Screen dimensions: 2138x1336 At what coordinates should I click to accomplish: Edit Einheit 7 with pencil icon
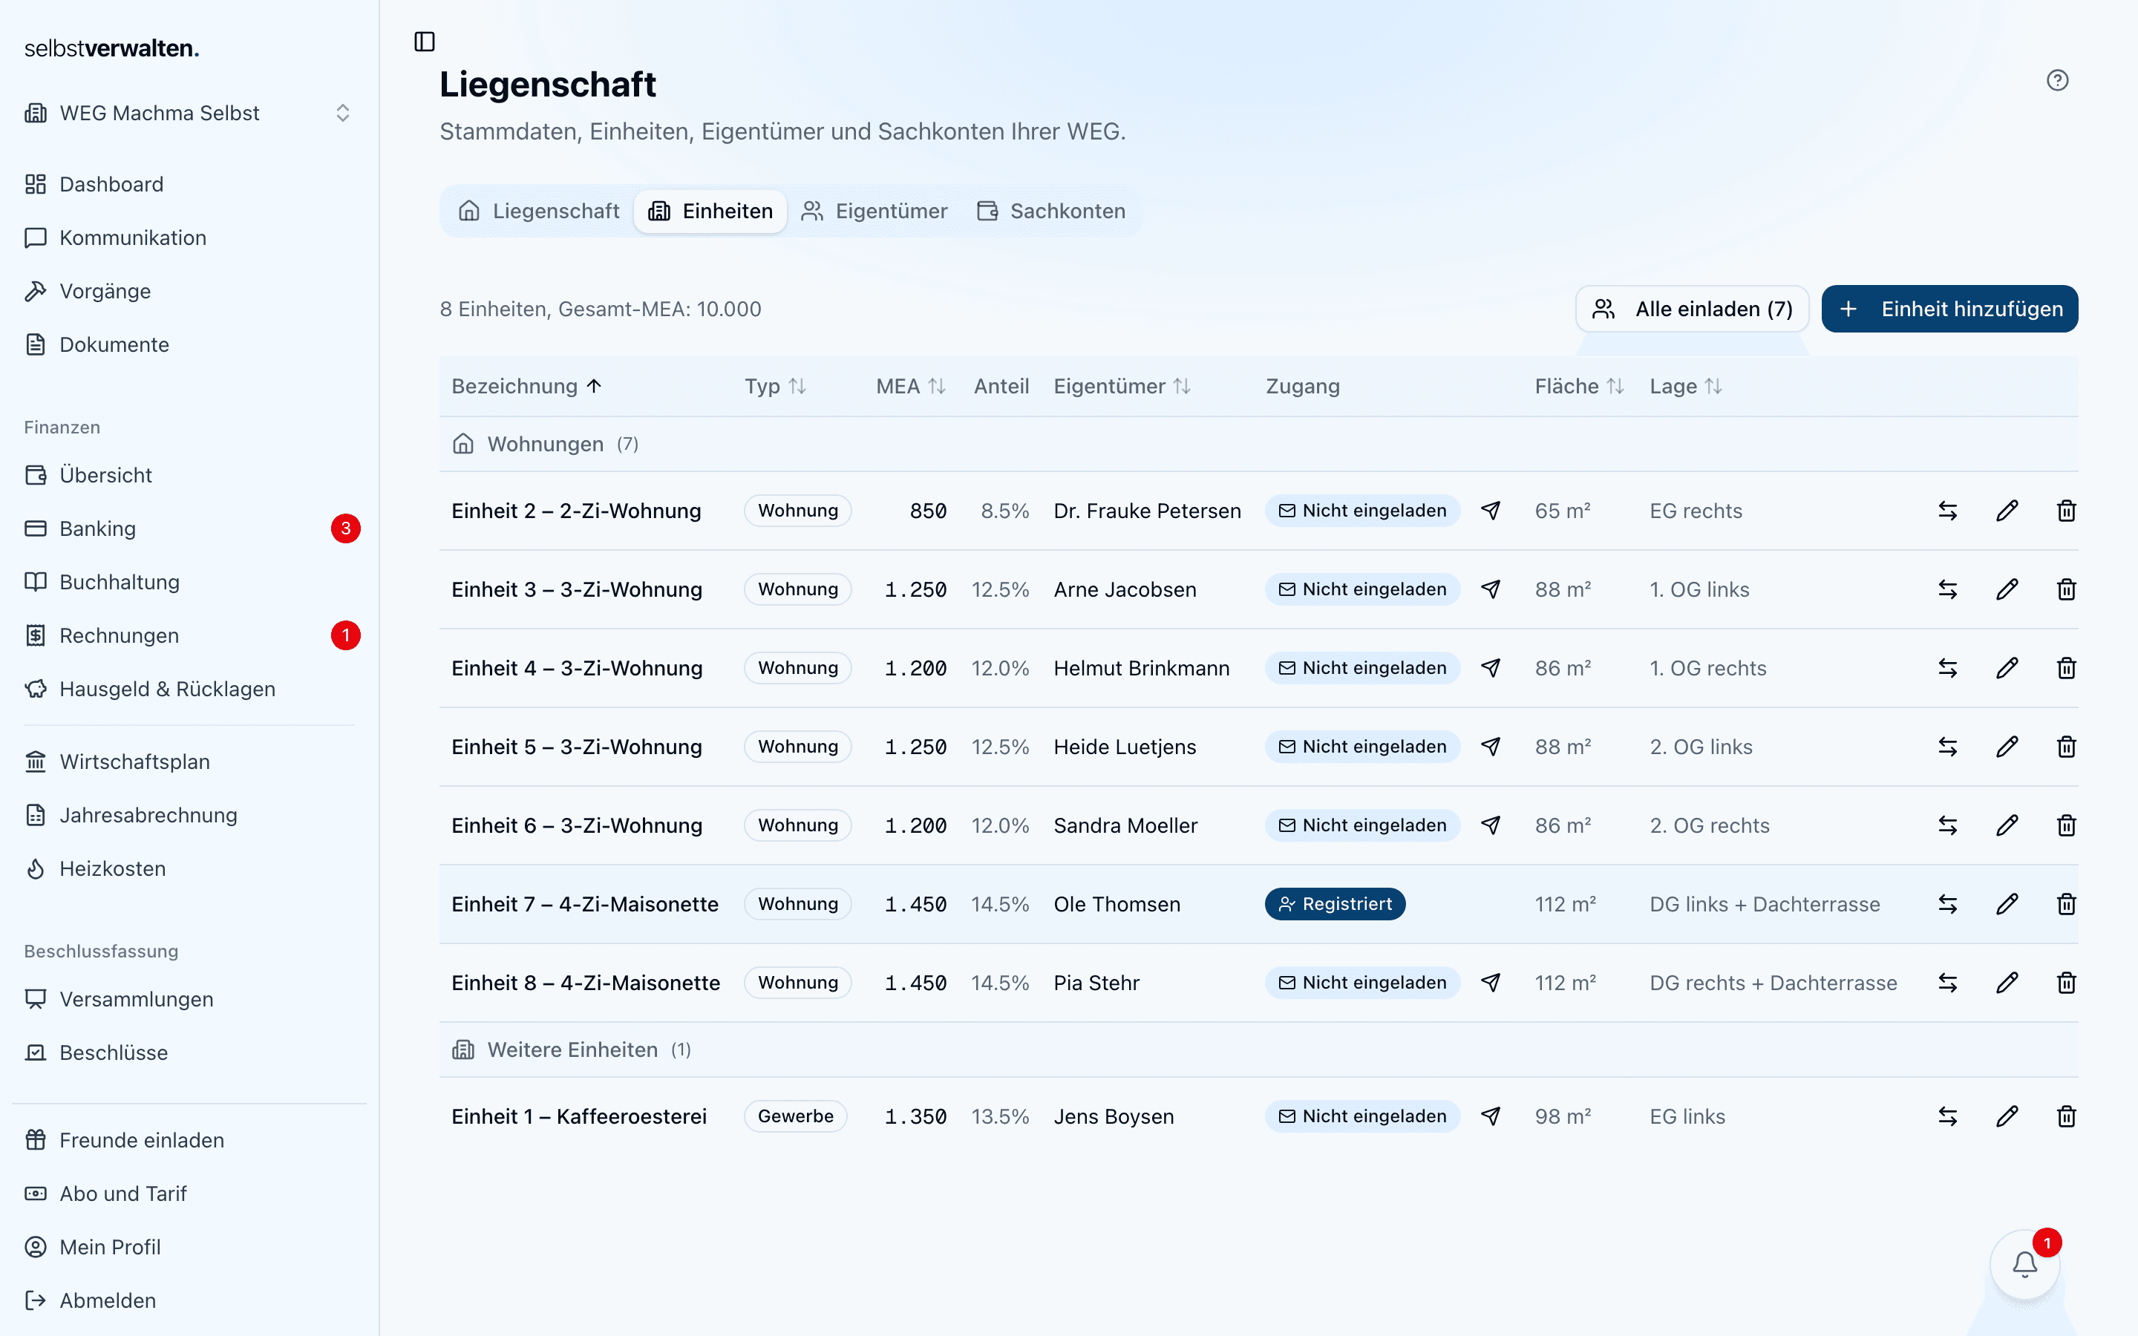click(x=2007, y=904)
